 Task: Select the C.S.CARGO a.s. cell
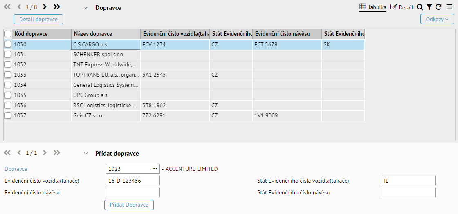pos(106,44)
